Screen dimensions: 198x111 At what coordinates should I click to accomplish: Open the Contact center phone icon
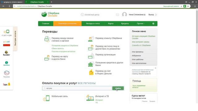coord(82,14)
